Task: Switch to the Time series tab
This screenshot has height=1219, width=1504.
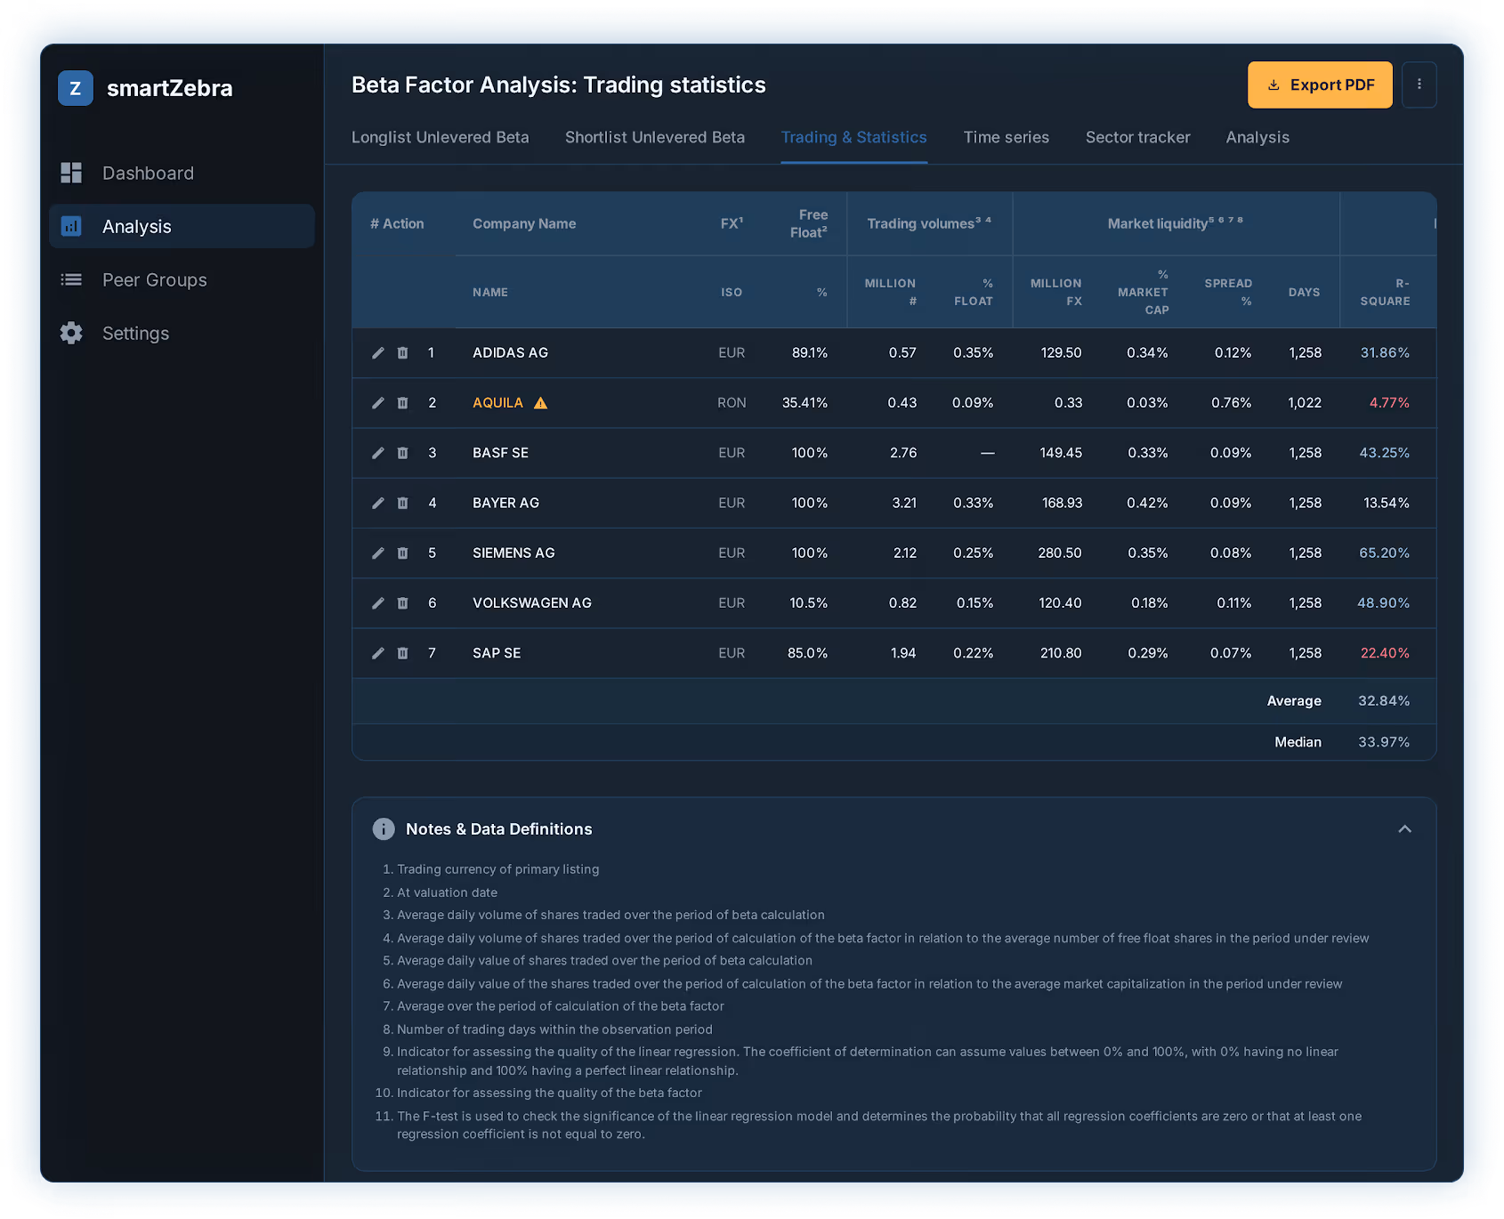Action: point(1007,137)
